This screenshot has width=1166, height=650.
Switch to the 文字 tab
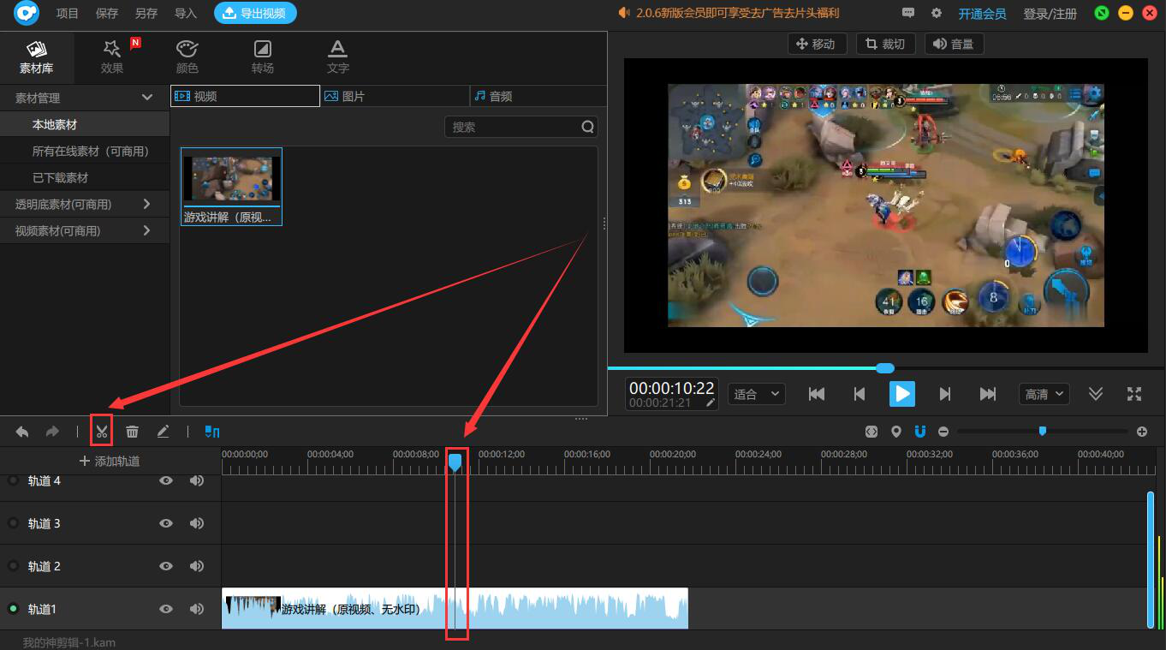(x=338, y=56)
